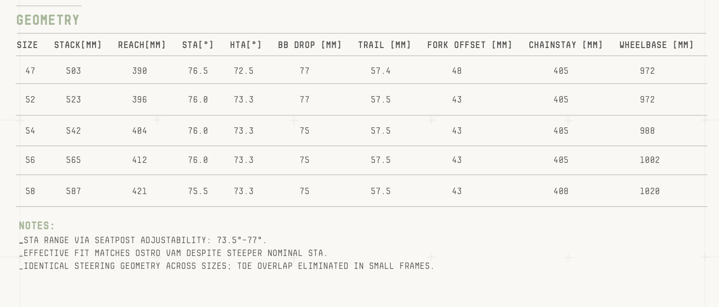Click the toe overlap eliminated note

tap(227, 266)
